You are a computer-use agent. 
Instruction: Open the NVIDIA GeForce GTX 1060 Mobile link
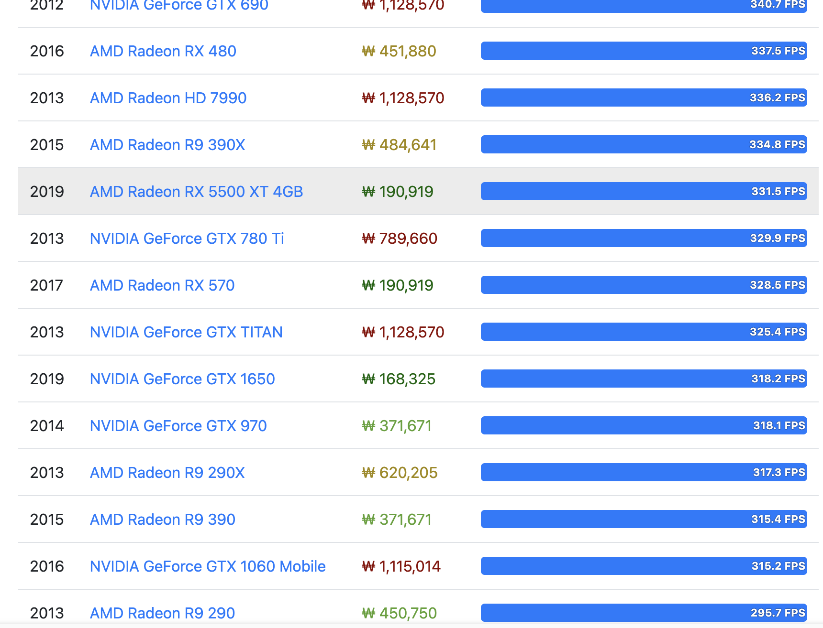coord(208,566)
